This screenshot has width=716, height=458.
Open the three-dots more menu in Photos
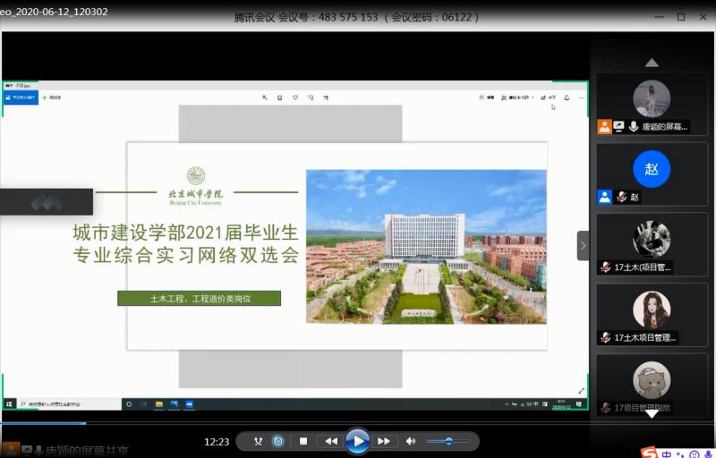pyautogui.click(x=581, y=98)
